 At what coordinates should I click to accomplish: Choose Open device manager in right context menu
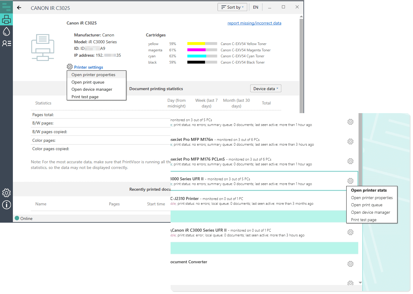pos(371,212)
